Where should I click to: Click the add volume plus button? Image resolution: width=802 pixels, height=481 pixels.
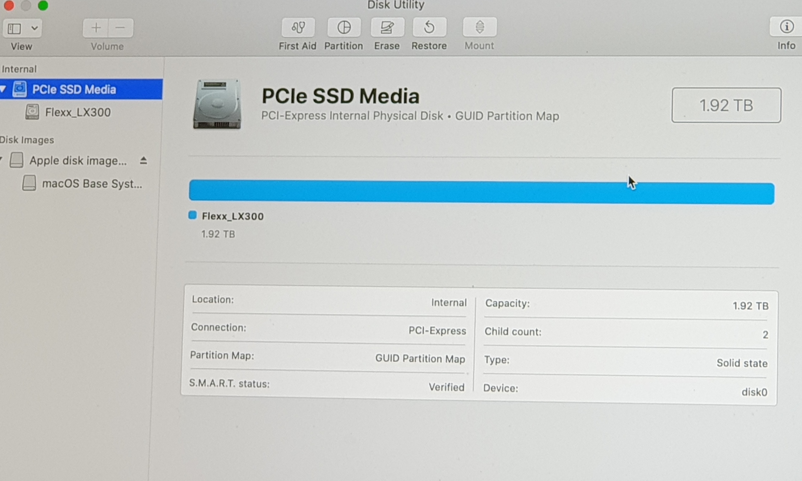click(96, 28)
